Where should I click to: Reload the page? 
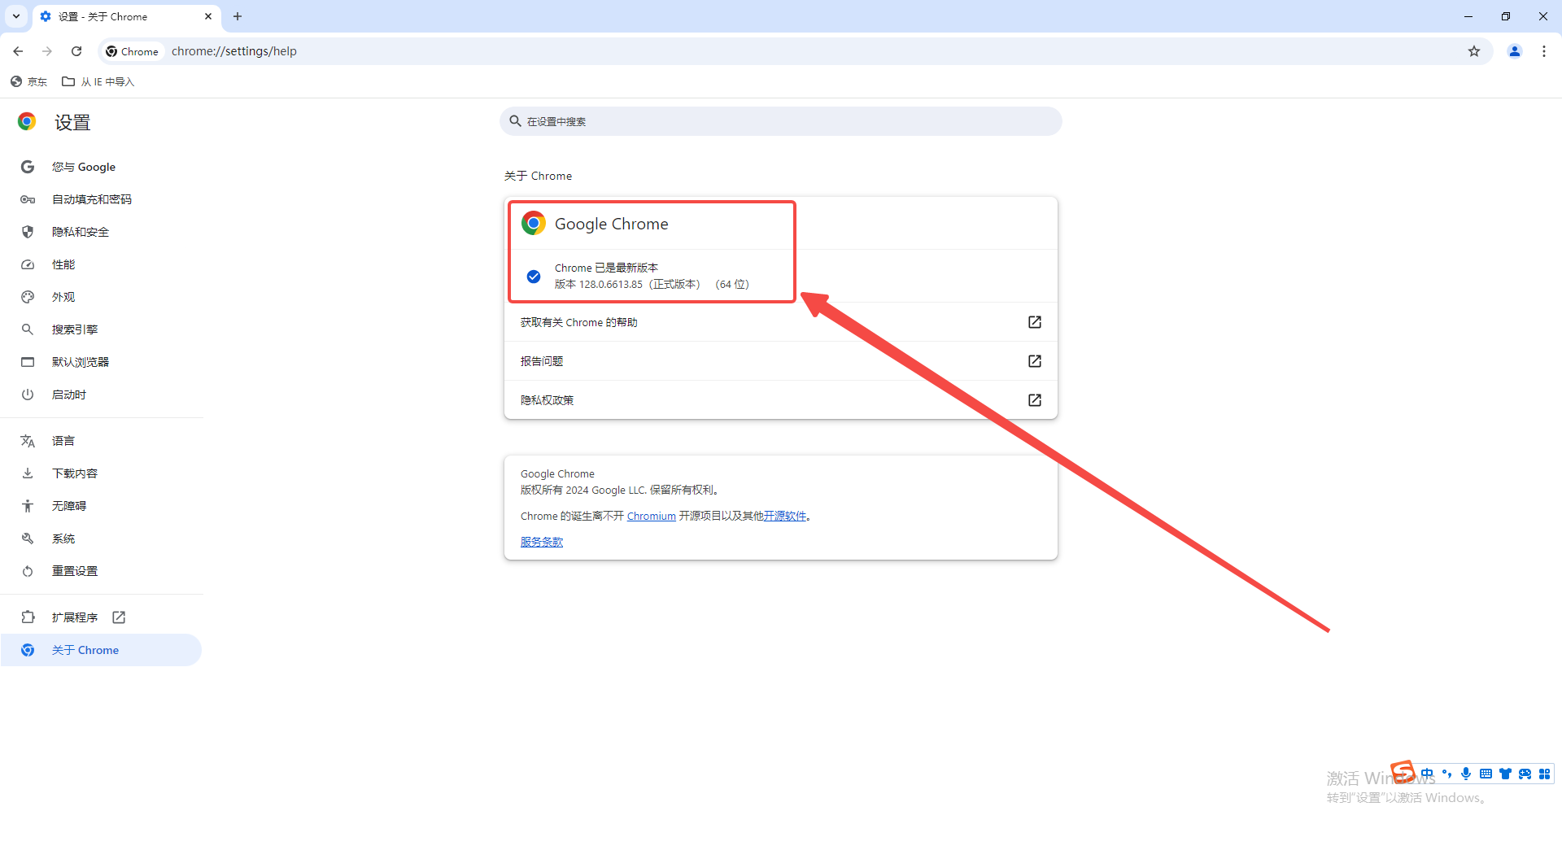pos(76,51)
